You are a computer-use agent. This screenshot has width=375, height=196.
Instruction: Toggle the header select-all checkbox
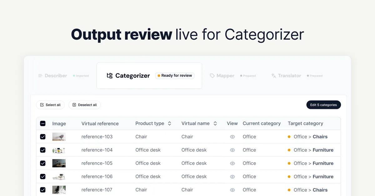click(x=43, y=124)
